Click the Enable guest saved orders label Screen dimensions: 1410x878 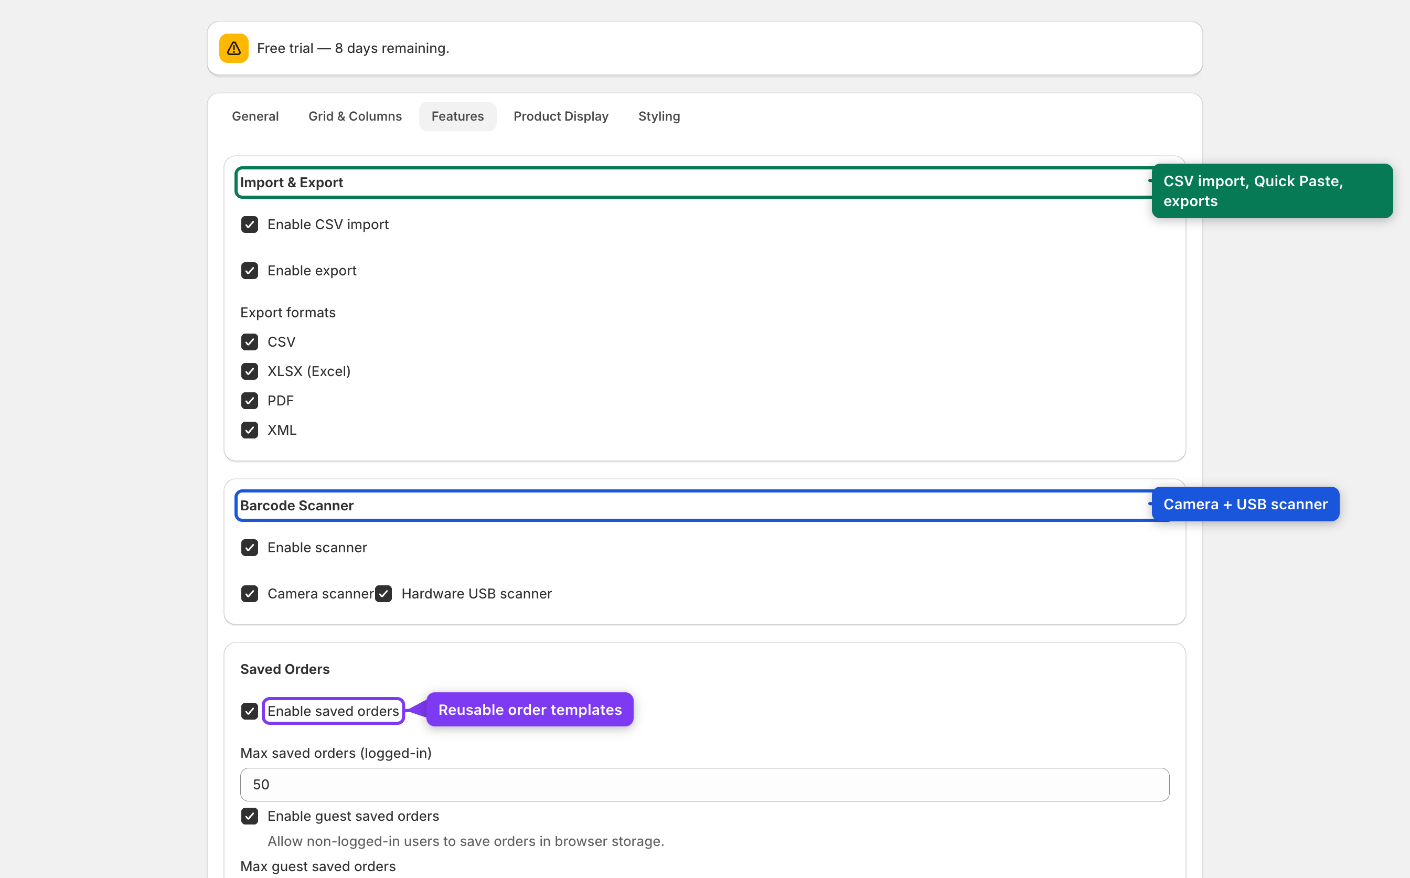[353, 816]
